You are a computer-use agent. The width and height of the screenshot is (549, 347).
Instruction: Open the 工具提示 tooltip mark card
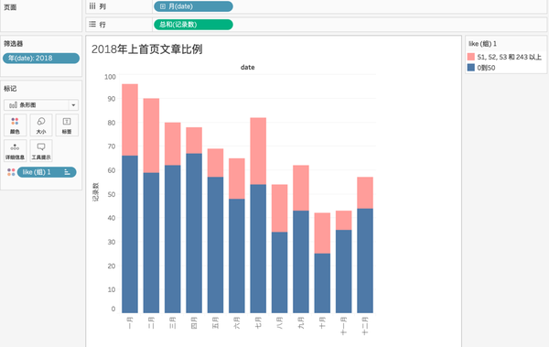[41, 151]
